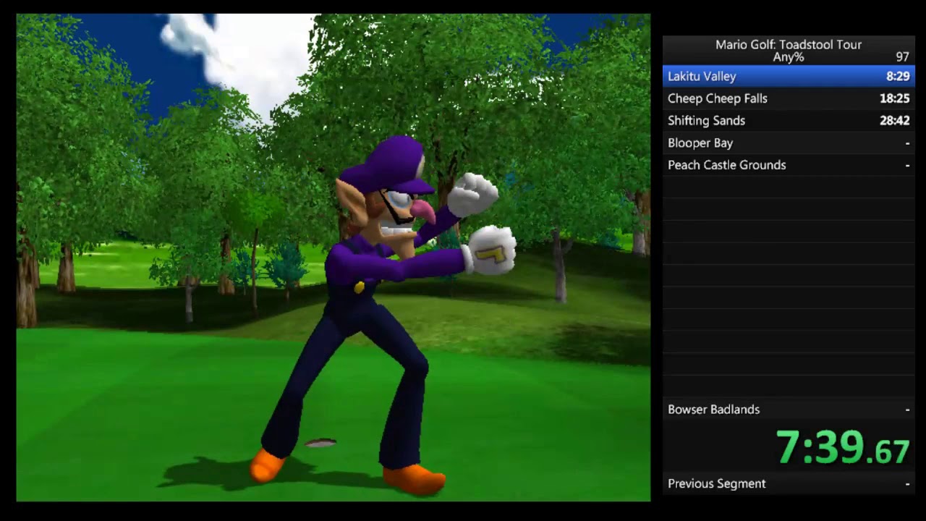Select the Lakitu Valley split row

[789, 76]
